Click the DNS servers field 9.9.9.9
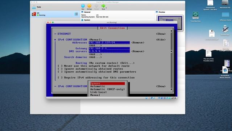Viewport: 232px width, 131px height. click(109, 51)
